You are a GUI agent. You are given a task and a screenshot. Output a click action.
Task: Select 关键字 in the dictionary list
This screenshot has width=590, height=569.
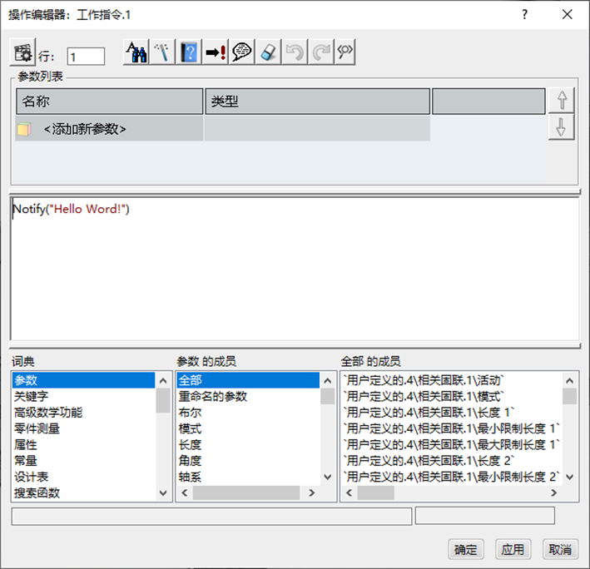point(83,396)
